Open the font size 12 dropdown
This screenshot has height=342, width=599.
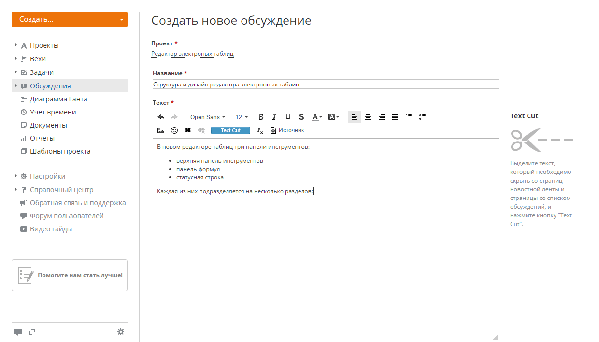242,117
